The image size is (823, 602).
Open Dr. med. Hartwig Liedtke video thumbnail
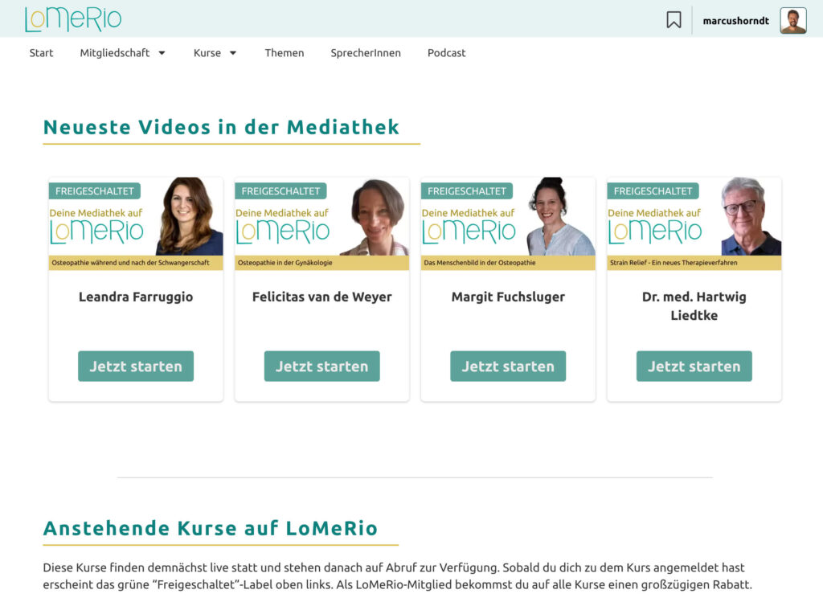(694, 223)
